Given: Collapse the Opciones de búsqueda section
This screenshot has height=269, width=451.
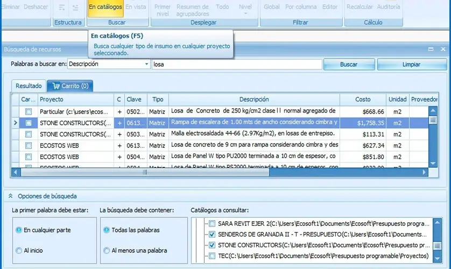Looking at the screenshot, I should pyautogui.click(x=10, y=196).
